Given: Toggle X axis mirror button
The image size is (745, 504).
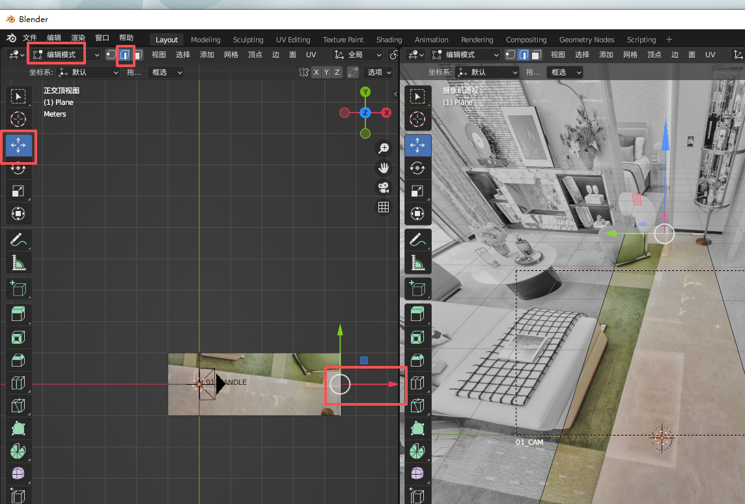Looking at the screenshot, I should click(316, 72).
